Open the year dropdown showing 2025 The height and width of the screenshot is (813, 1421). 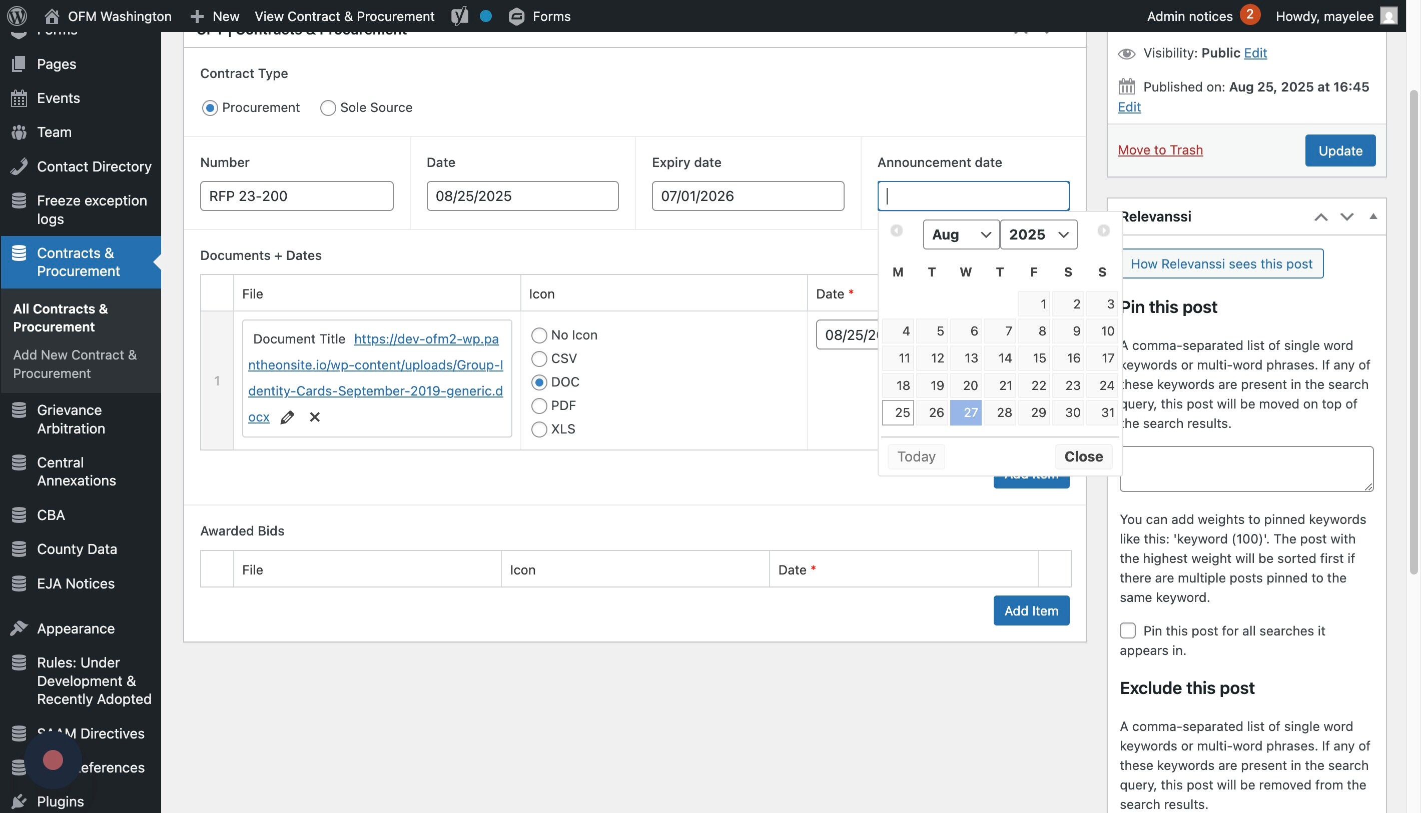tap(1038, 234)
